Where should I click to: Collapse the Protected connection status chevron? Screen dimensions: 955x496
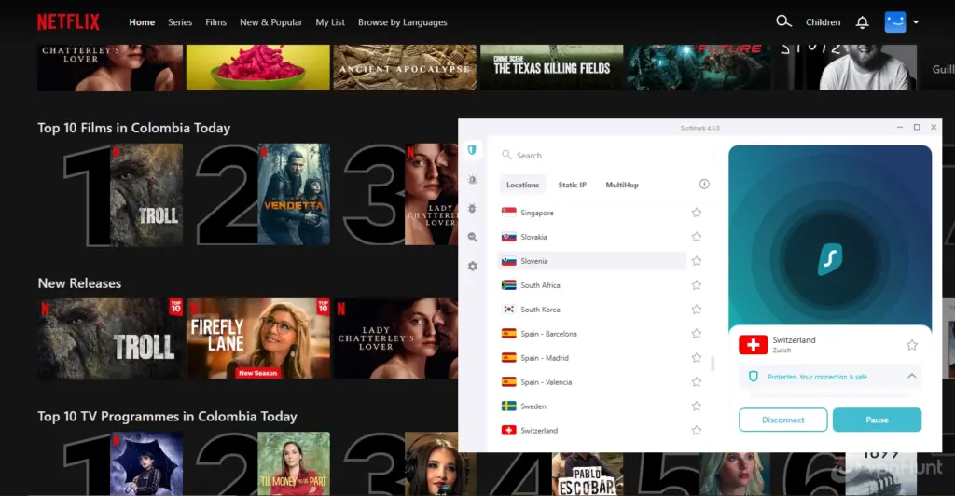pos(911,377)
